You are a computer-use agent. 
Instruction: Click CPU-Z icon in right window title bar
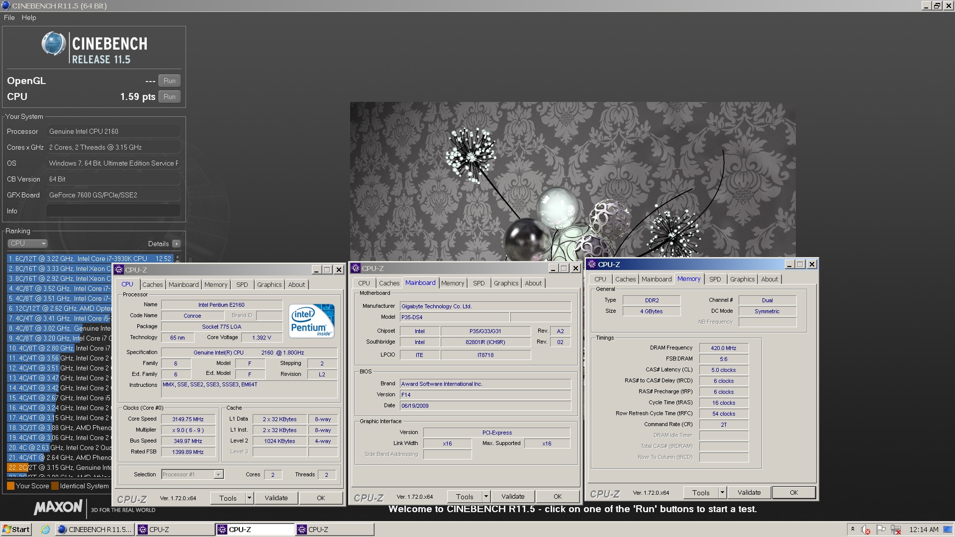(x=592, y=264)
